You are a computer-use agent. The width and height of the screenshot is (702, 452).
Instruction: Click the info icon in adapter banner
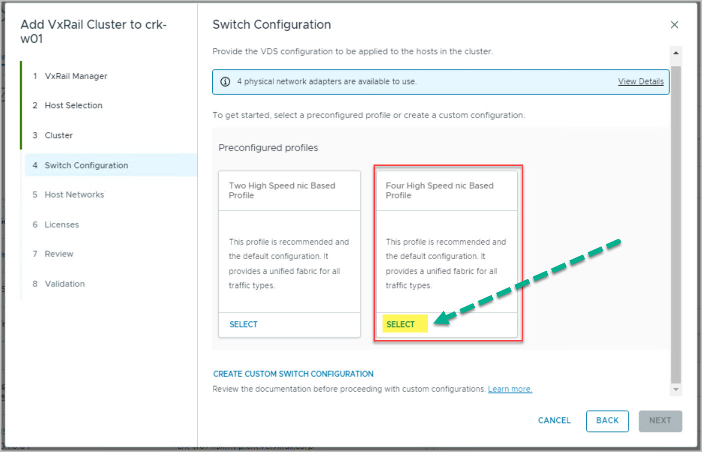pyautogui.click(x=225, y=81)
